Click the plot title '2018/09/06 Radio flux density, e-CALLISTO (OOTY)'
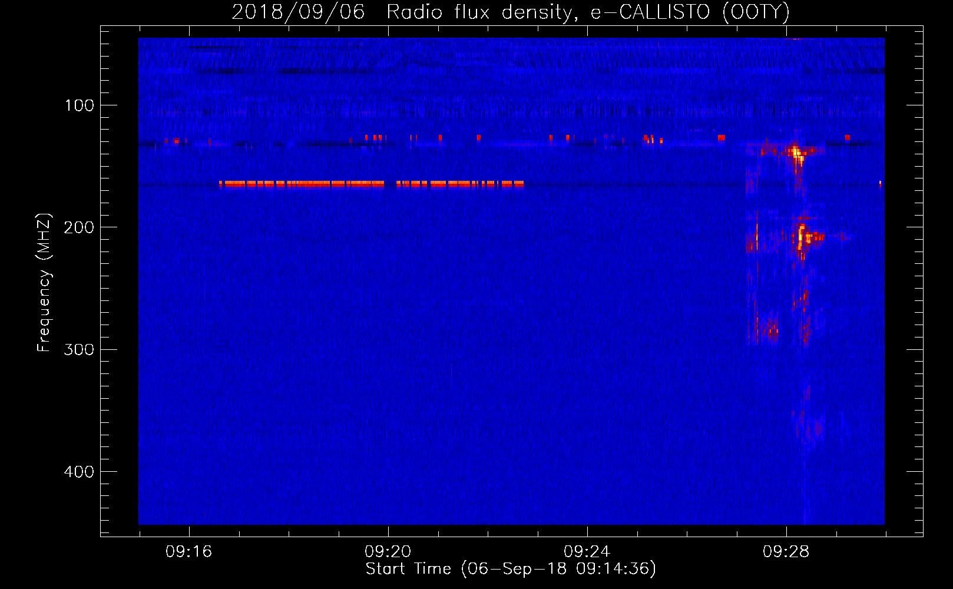Image resolution: width=953 pixels, height=589 pixels. tap(511, 12)
